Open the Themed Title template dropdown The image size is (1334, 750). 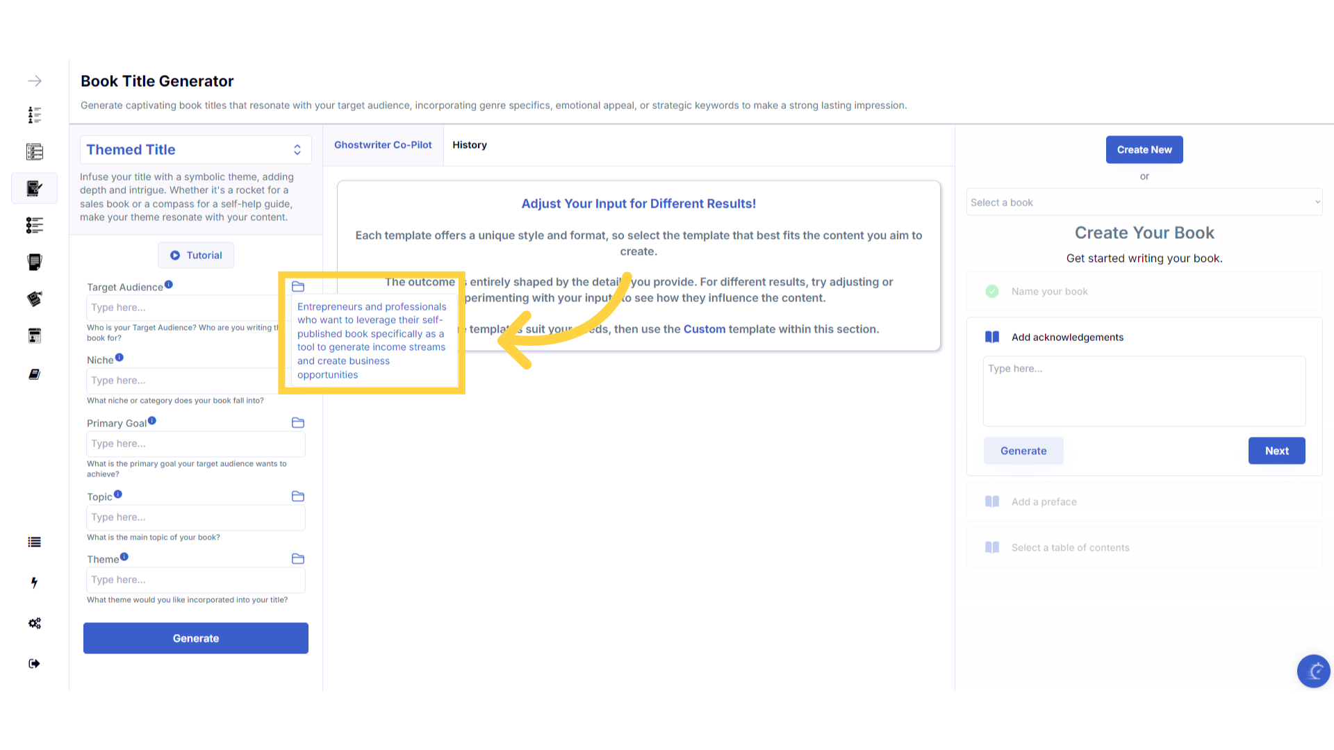(195, 150)
